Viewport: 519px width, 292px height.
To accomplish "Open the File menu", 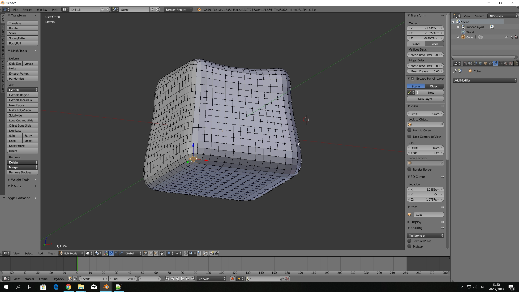I will (x=15, y=9).
